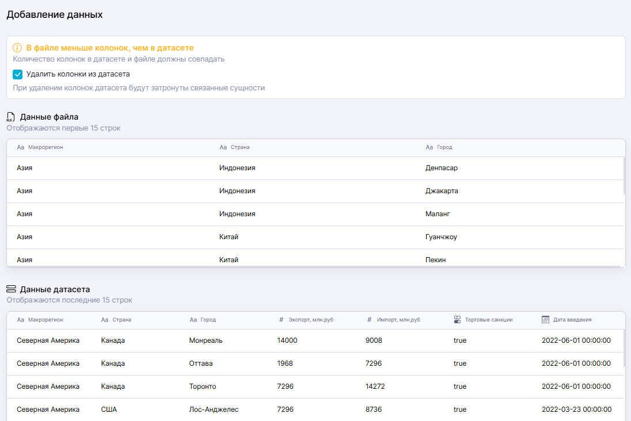The width and height of the screenshot is (631, 421).
Task: Click number type icon of Экспорт column
Action: pyautogui.click(x=281, y=320)
